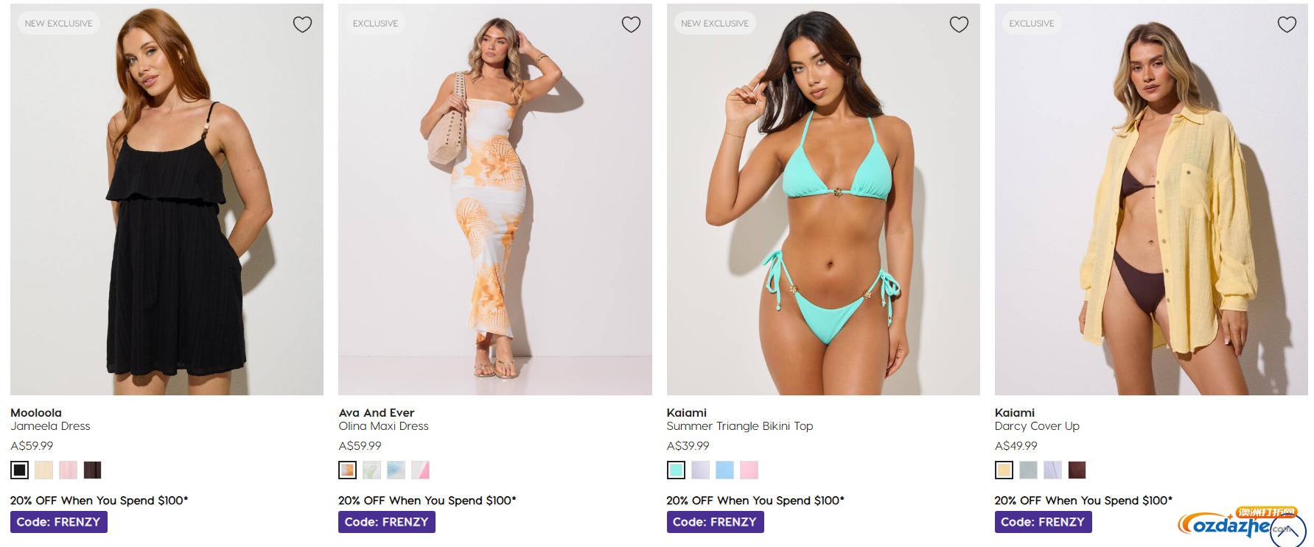Save the Darcy Cover Up to wishlist
This screenshot has height=547, width=1314.
(x=1287, y=24)
